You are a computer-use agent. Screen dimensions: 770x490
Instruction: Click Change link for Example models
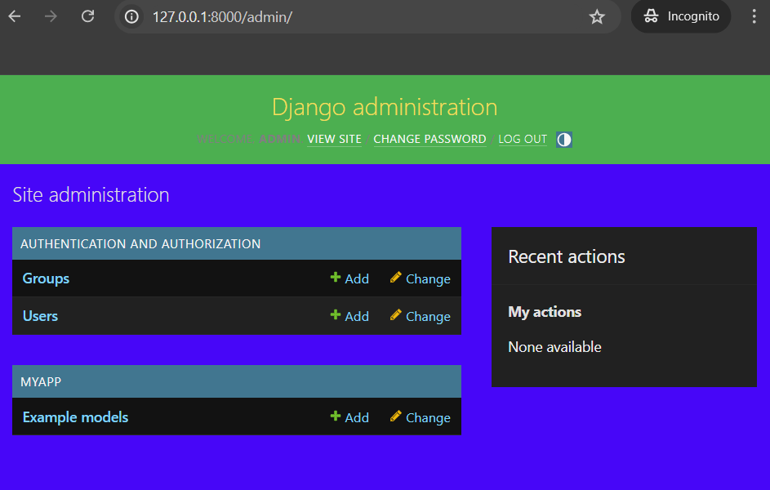[x=428, y=418]
